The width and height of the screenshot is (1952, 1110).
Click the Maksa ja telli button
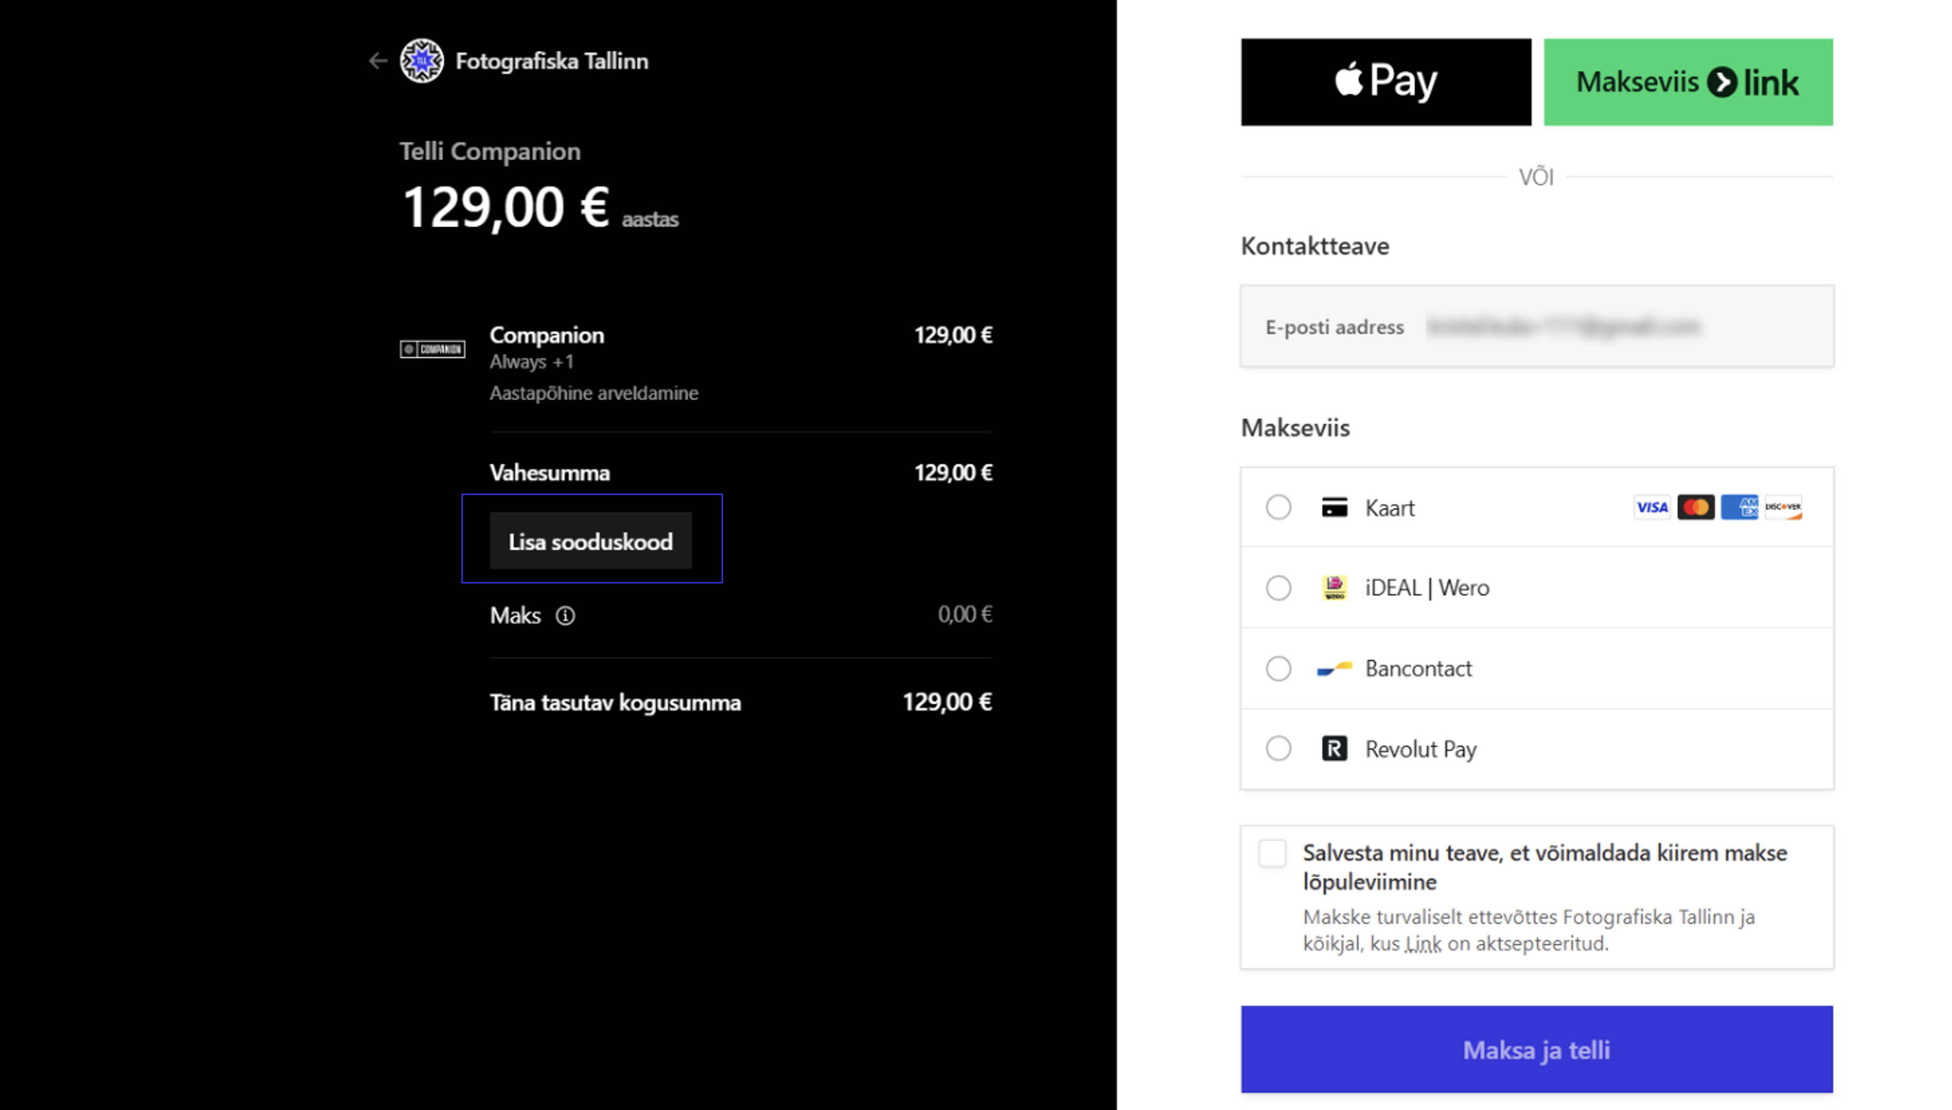[1536, 1050]
